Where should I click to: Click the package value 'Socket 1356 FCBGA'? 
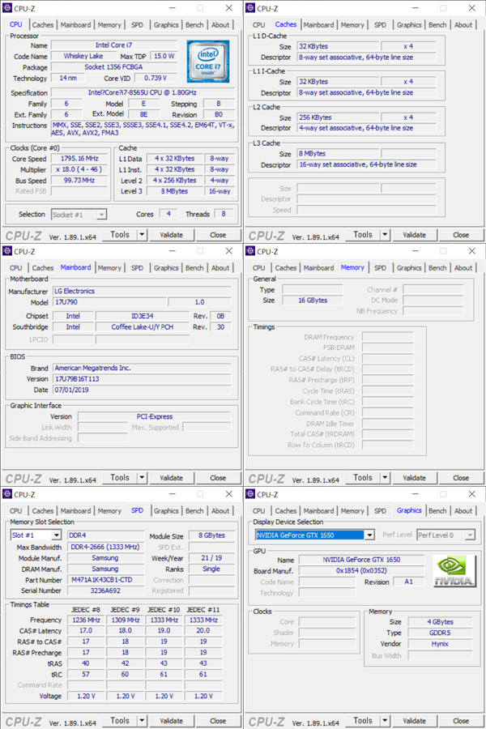pyautogui.click(x=114, y=67)
